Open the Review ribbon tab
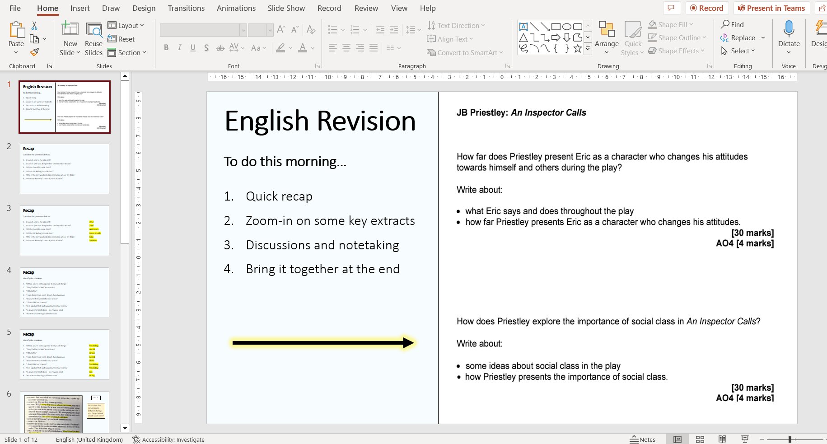827x444 pixels. (366, 8)
